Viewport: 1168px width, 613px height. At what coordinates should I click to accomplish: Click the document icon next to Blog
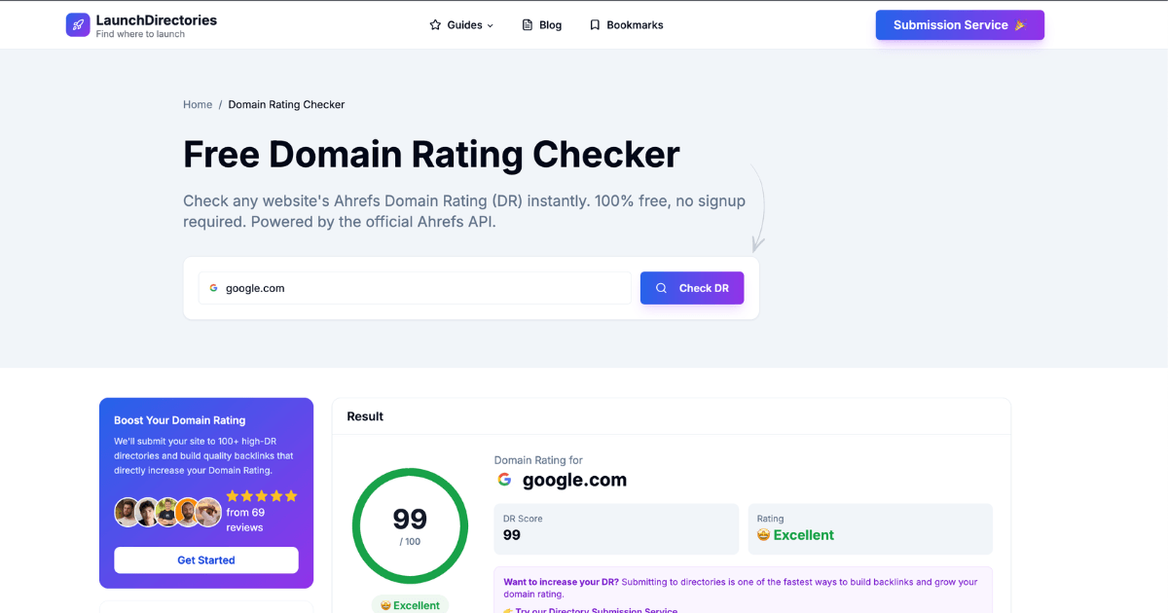(x=528, y=25)
